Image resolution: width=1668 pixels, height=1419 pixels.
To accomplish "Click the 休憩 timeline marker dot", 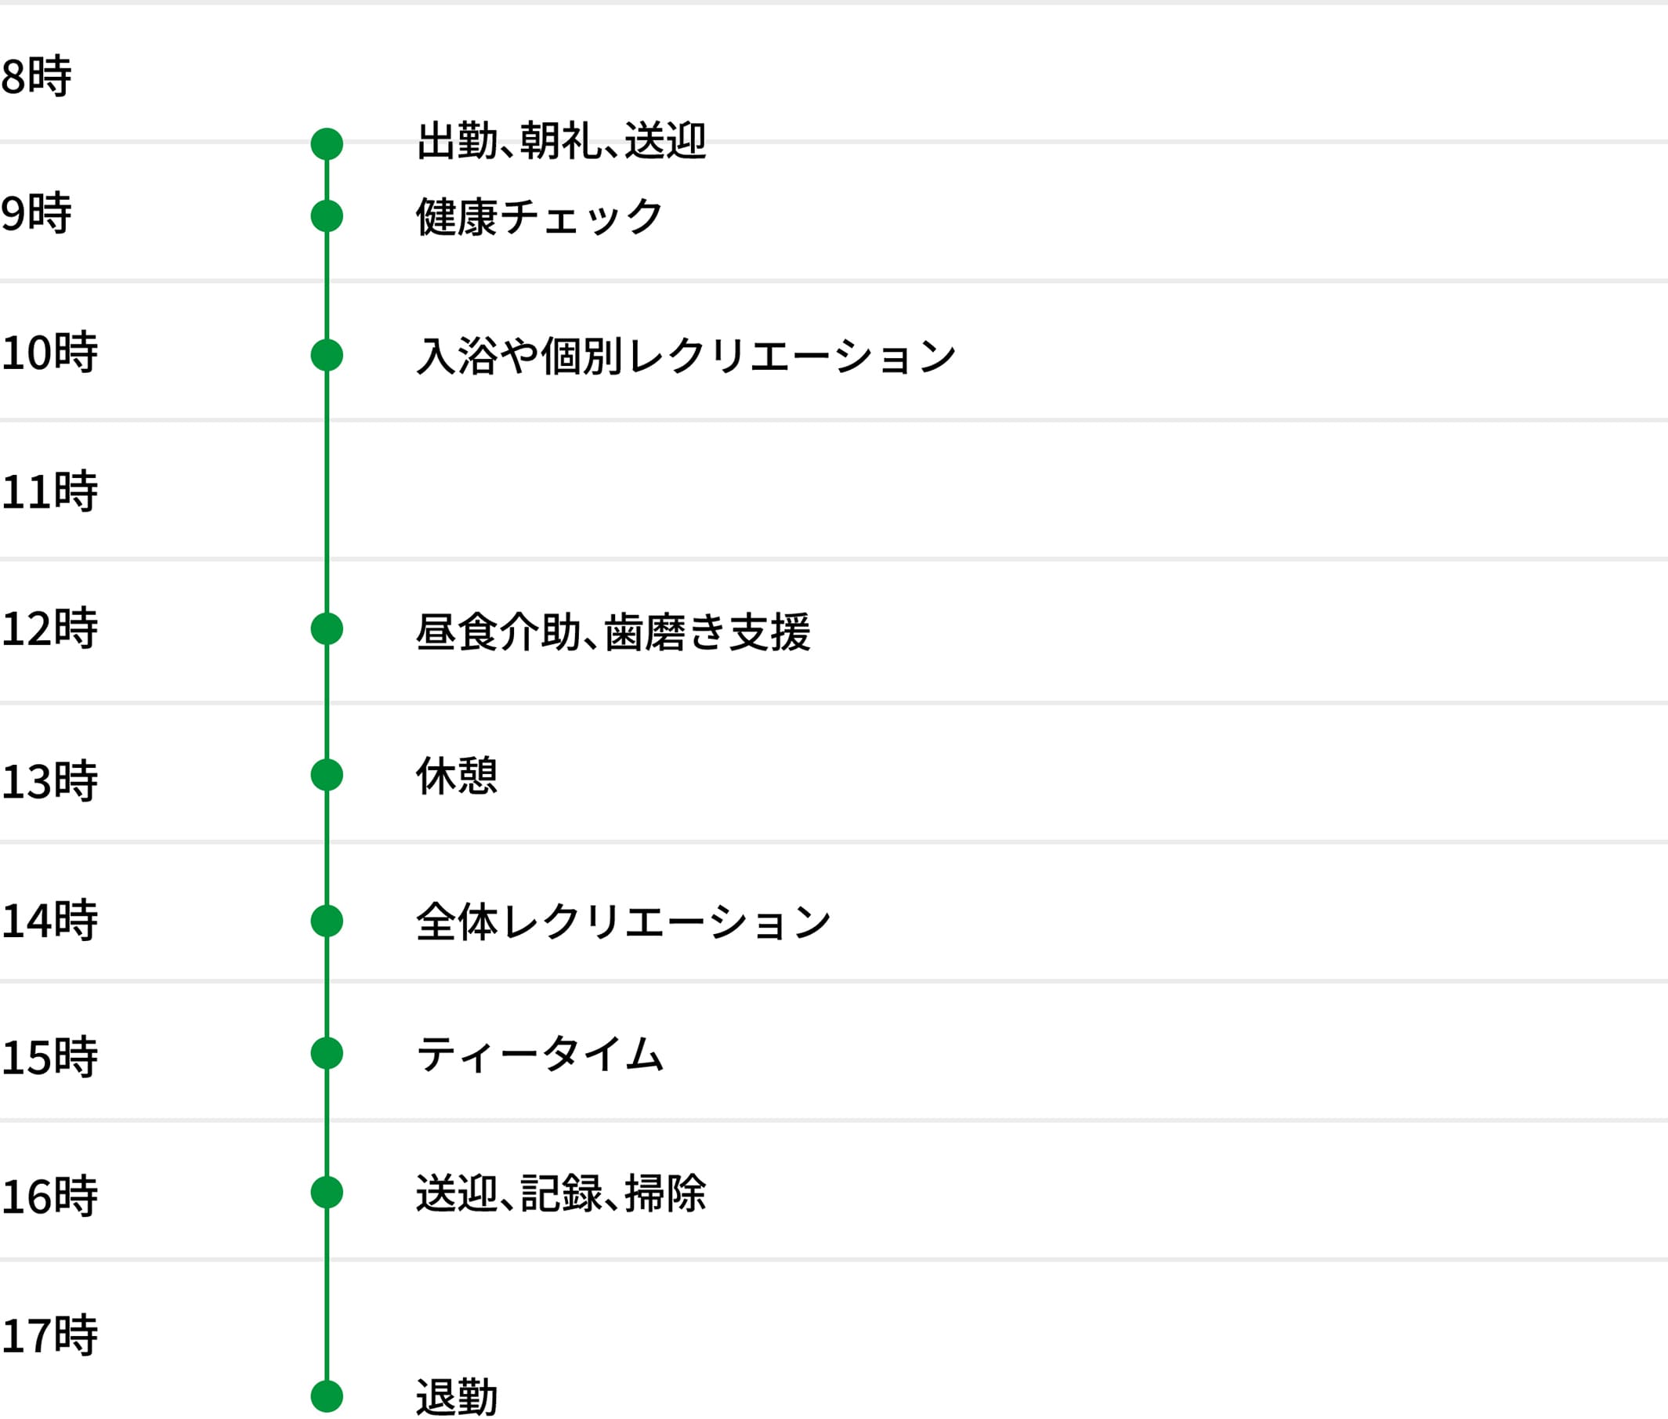I will pos(327,775).
